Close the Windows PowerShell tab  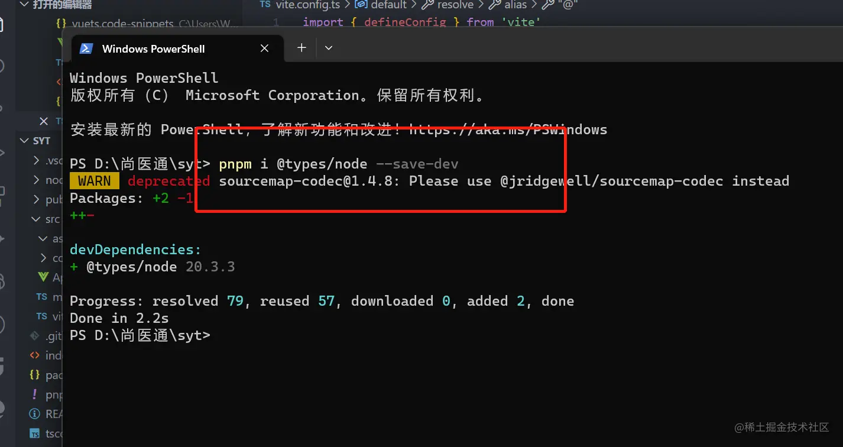264,48
